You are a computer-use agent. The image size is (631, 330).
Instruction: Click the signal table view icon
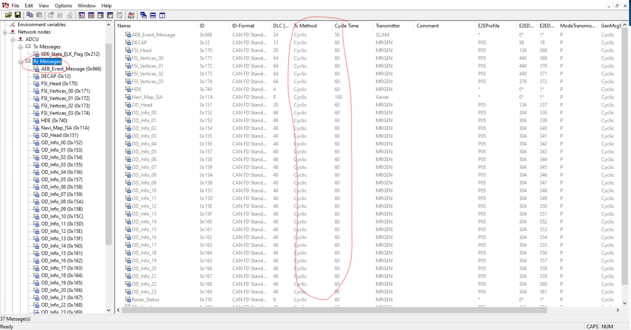pos(91,15)
